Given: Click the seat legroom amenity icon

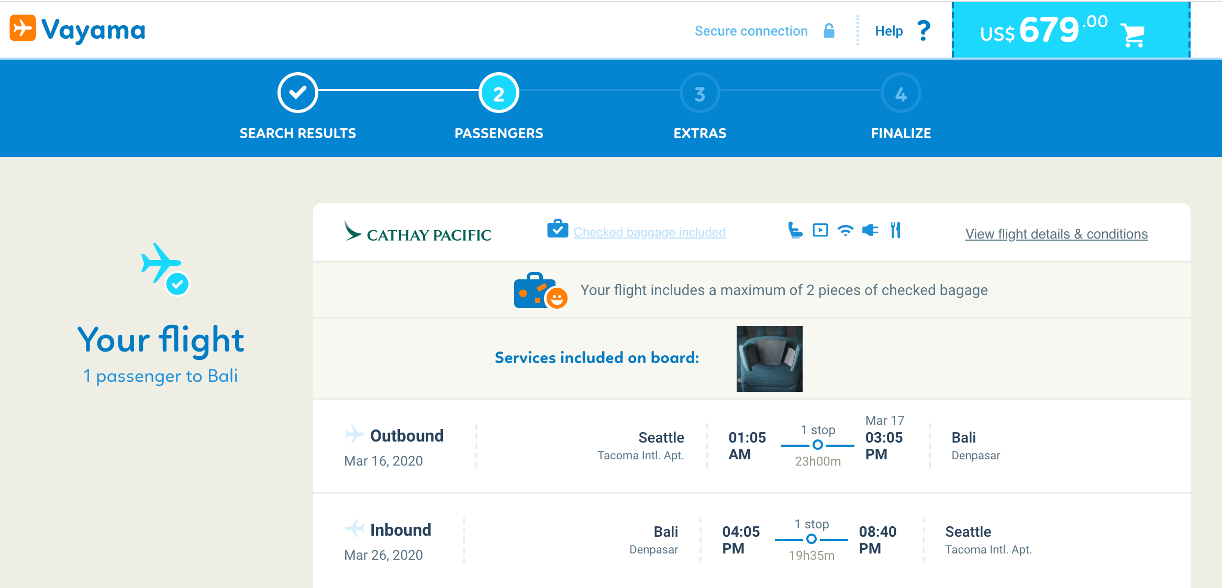Looking at the screenshot, I should (795, 230).
